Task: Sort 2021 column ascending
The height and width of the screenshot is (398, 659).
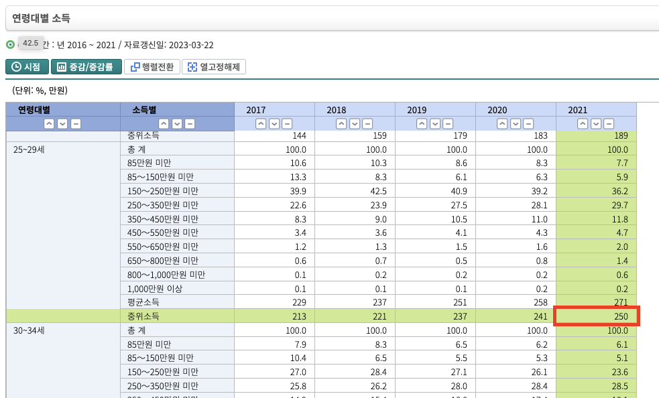Action: [583, 123]
